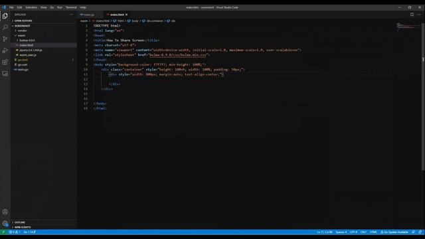Open the Help menu

click(x=83, y=7)
